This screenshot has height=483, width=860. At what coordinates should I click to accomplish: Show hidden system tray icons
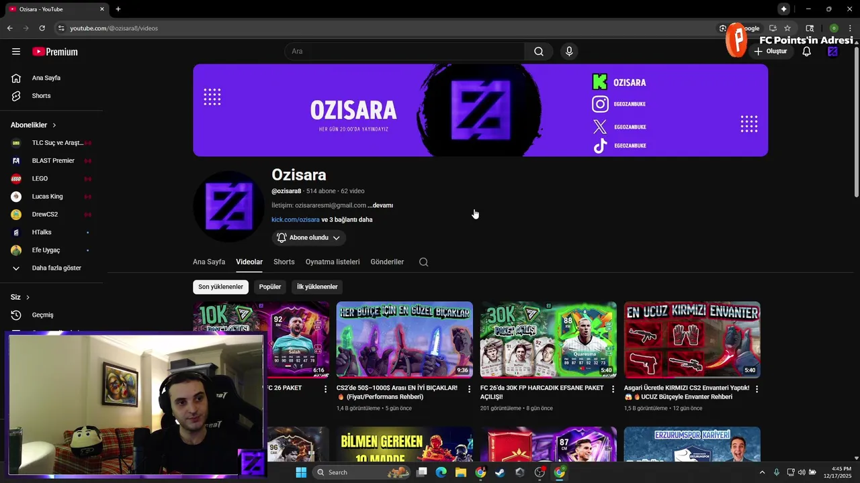762,472
